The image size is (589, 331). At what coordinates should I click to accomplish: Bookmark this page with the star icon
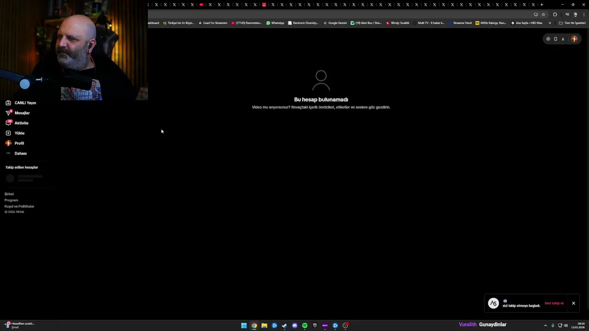[x=543, y=15]
